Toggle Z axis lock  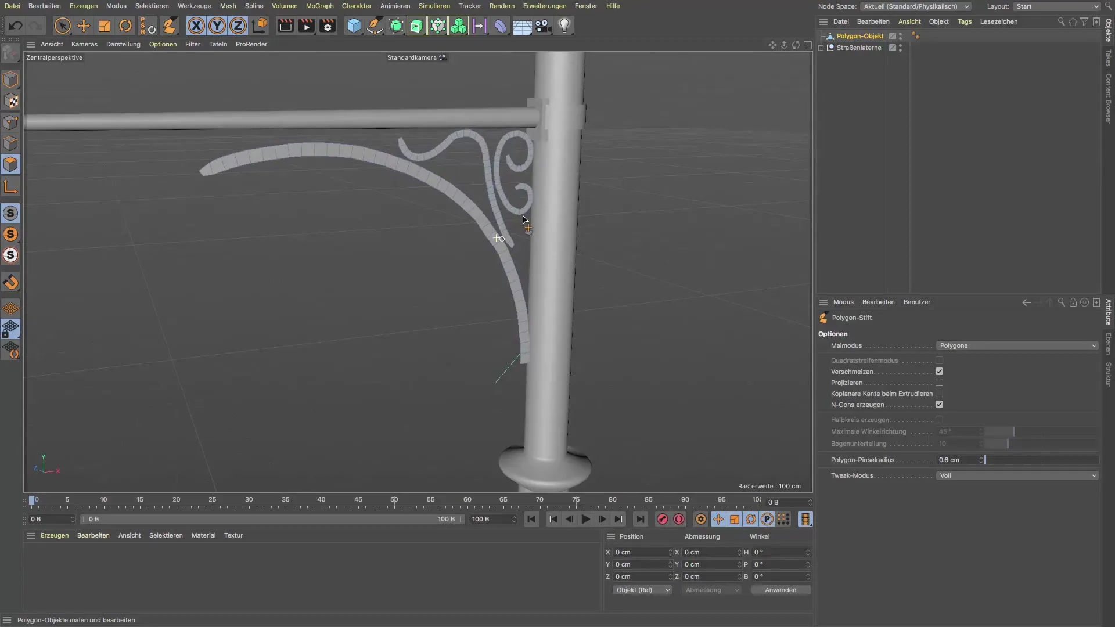coord(238,26)
